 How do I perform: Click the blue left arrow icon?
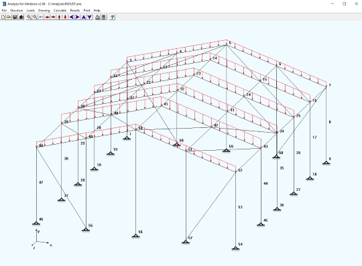[72, 17]
